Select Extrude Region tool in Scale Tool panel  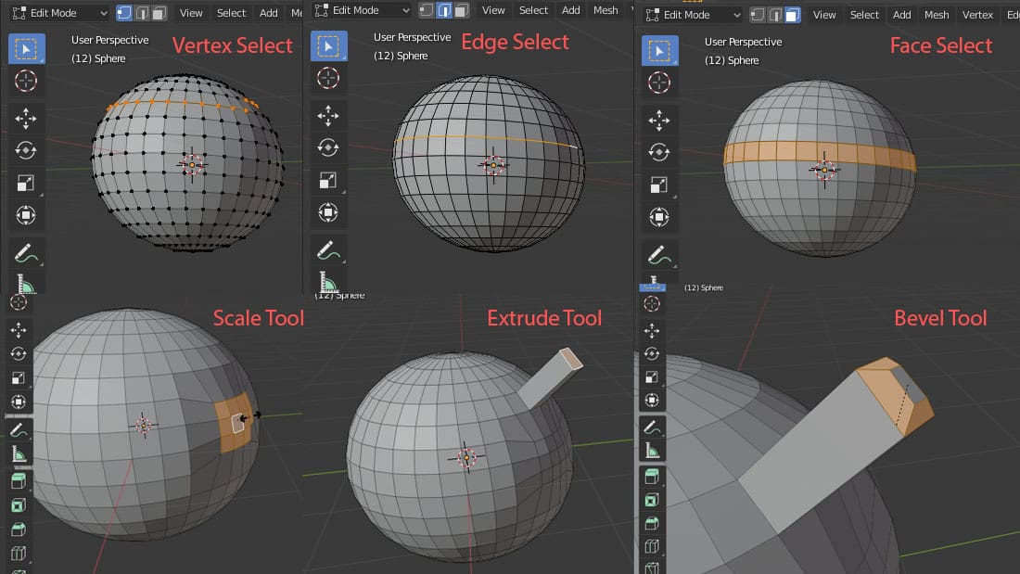19,481
